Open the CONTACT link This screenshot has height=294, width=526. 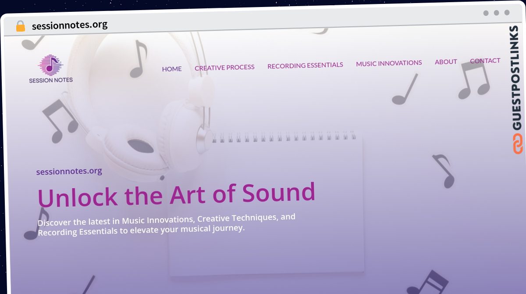[x=485, y=61]
